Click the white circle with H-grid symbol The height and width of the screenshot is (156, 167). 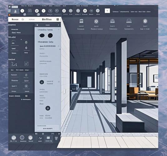click(85, 11)
